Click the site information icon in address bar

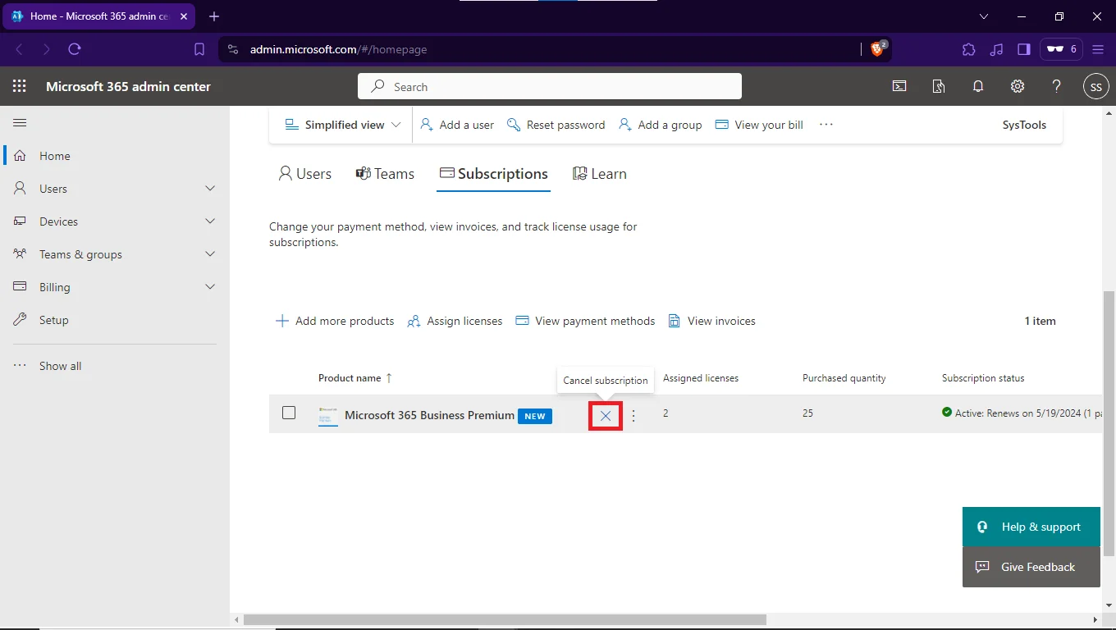(x=233, y=49)
